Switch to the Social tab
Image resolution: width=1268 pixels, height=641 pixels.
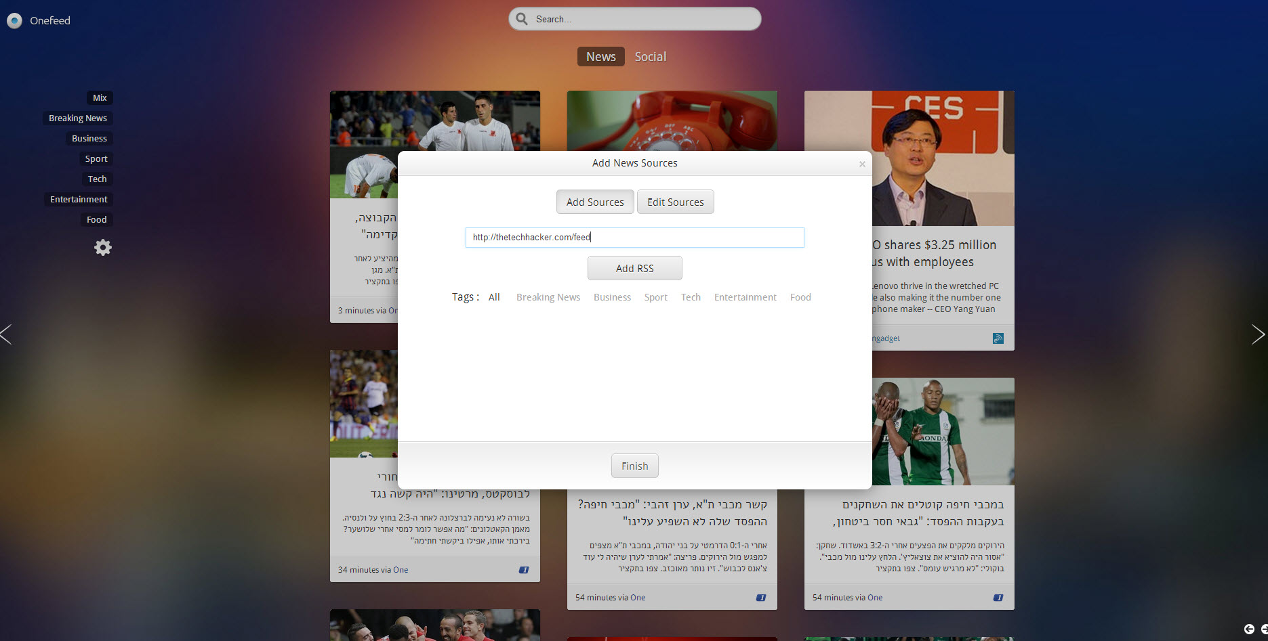(x=651, y=57)
